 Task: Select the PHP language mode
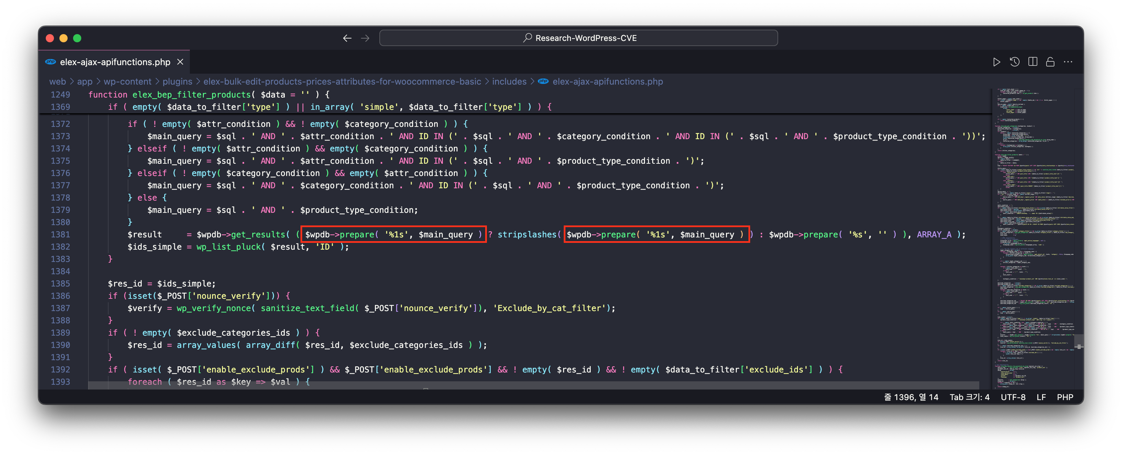click(x=1065, y=397)
